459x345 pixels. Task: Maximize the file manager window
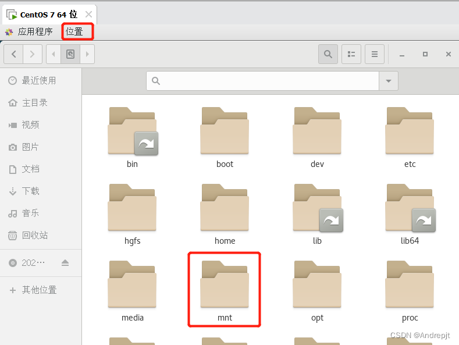tap(425, 54)
